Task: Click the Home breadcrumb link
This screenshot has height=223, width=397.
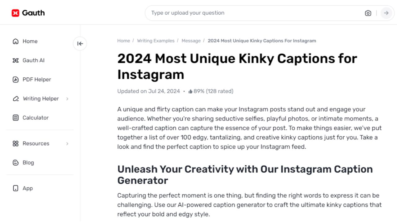Action: [x=123, y=41]
